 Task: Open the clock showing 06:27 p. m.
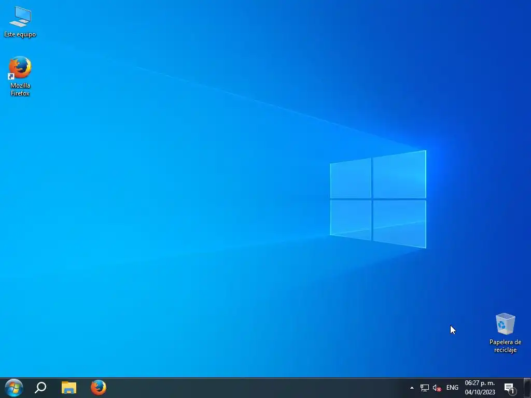click(x=480, y=388)
